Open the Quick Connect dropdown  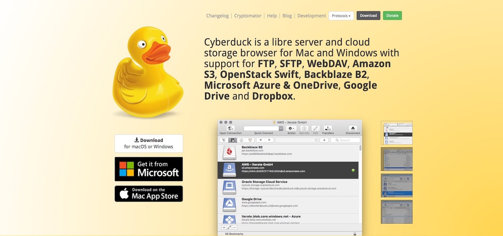[281, 128]
